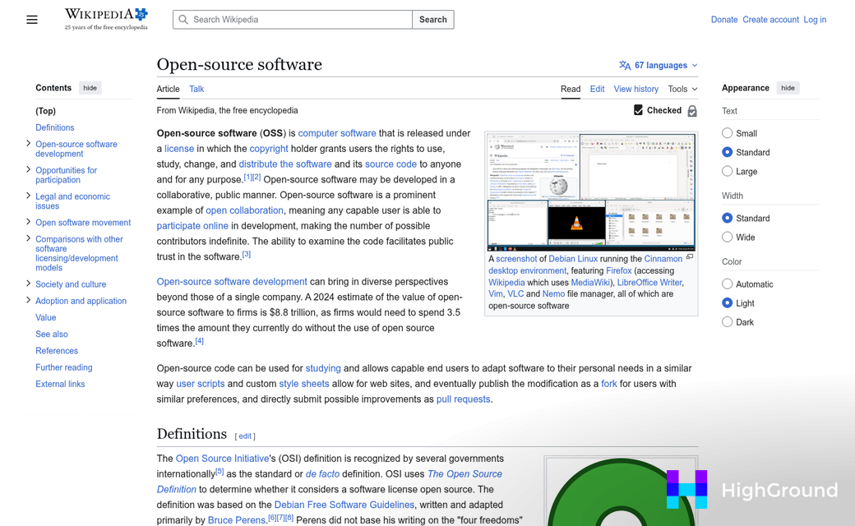Click the padlock protection icon
This screenshot has height=526, width=855.
click(x=692, y=111)
